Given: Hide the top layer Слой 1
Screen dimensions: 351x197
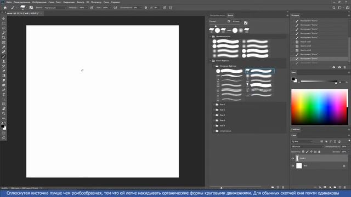Looking at the screenshot, I should point(292,158).
